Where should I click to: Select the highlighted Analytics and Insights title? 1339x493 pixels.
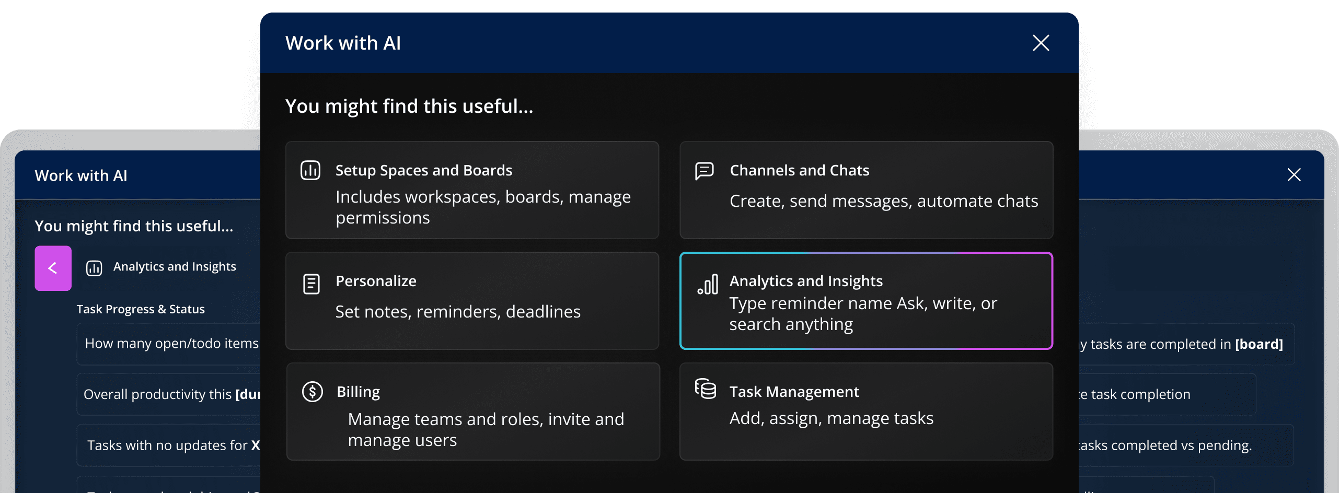(805, 281)
